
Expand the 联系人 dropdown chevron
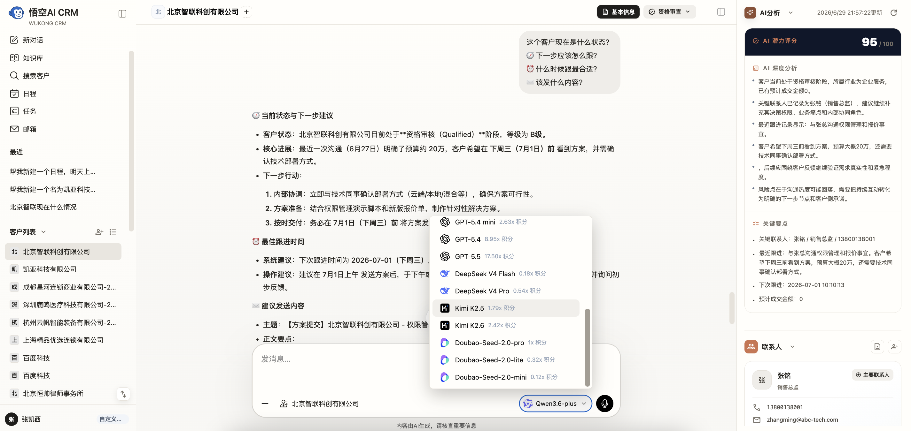[x=792, y=347]
